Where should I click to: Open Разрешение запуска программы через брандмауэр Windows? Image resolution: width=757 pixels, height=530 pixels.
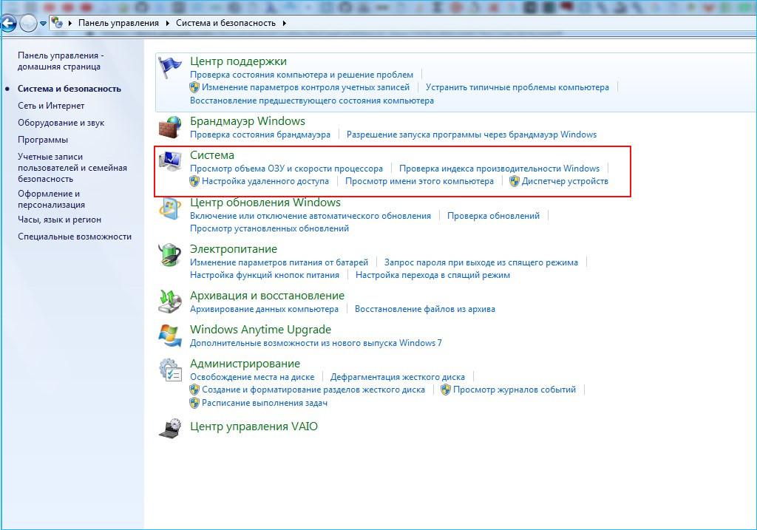(471, 135)
